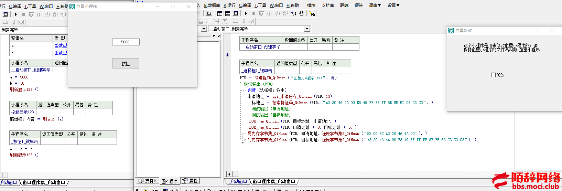Click the Run (play) icon in right IDE toolbar

pyautogui.click(x=246, y=13)
